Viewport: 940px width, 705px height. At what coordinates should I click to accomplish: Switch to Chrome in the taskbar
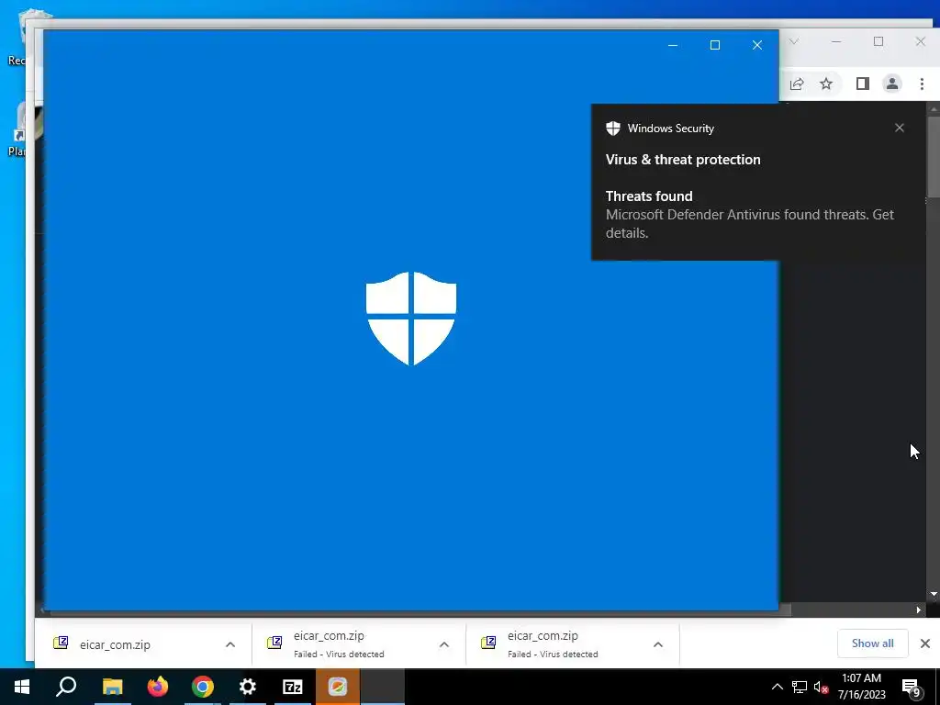(203, 687)
